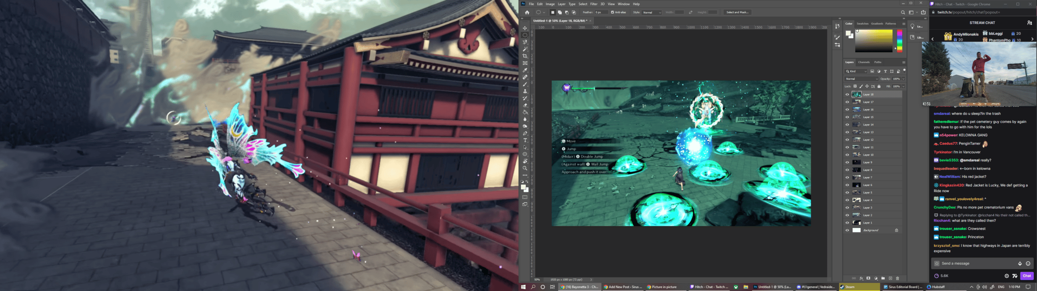Click the add layer mask icon

[868, 278]
